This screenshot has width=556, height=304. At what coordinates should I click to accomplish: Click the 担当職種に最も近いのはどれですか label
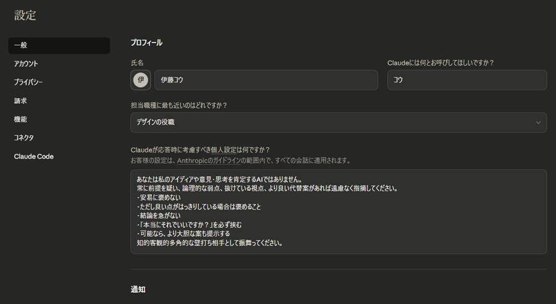(x=179, y=105)
